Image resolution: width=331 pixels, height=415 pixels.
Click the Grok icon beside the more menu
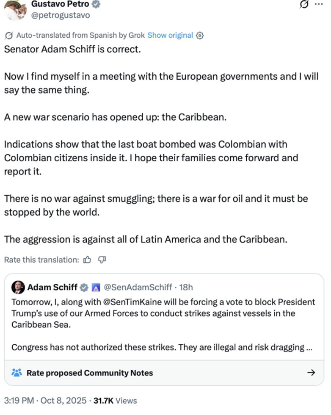[x=303, y=5]
